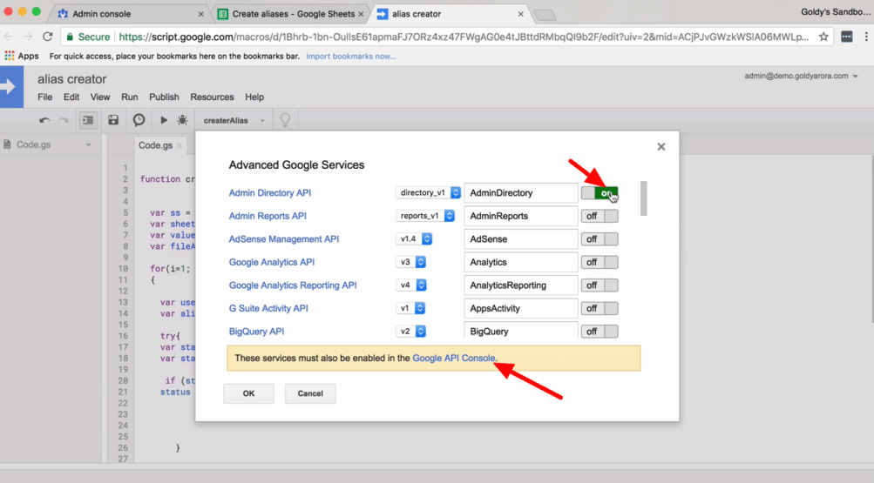Open the v1.4 AdSense version dropdown

click(x=414, y=238)
